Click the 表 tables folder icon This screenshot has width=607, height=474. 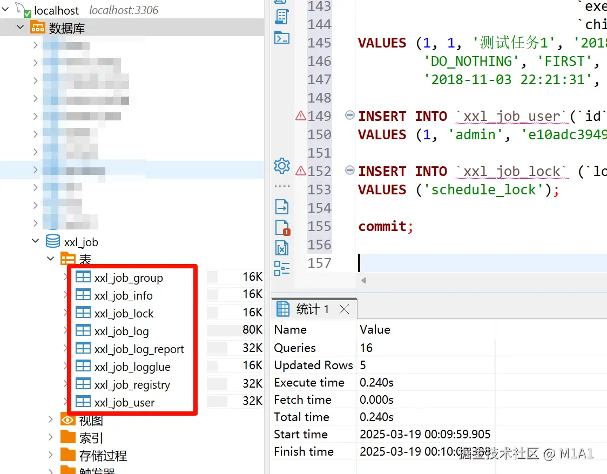pyautogui.click(x=68, y=259)
